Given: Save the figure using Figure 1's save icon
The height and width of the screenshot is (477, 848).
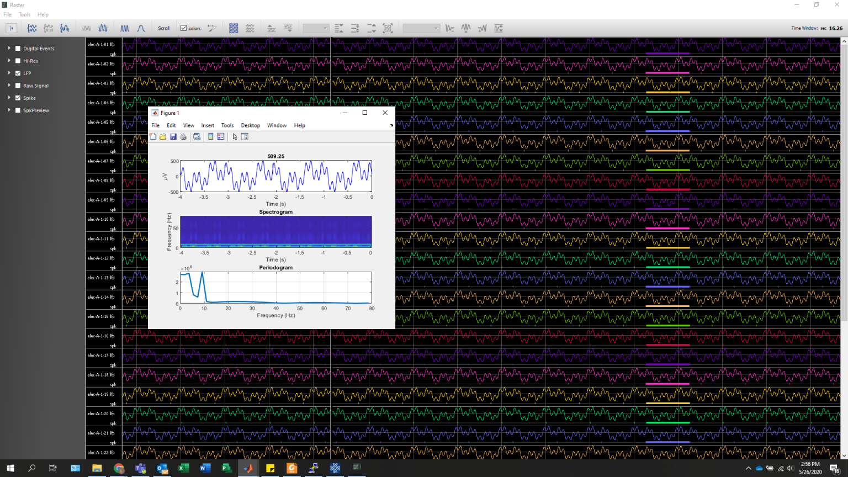Looking at the screenshot, I should [x=173, y=136].
